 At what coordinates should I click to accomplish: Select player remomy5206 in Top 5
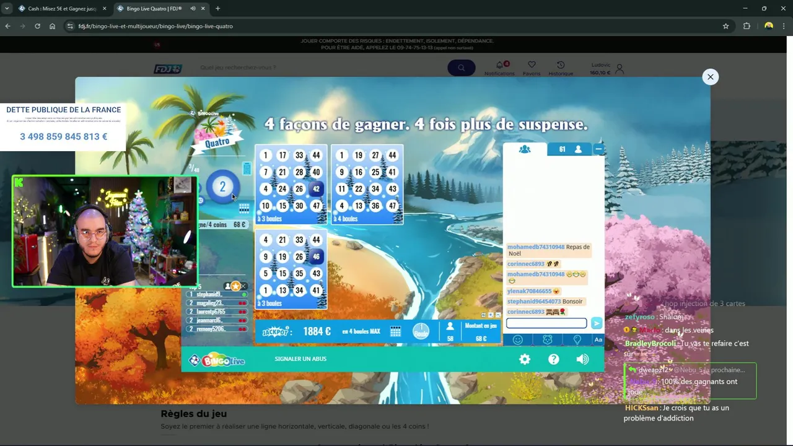click(x=216, y=329)
